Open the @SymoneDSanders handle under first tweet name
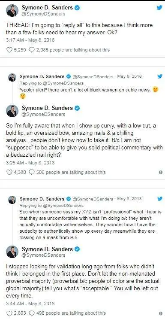This screenshot has height=319, width=165. 43,14
